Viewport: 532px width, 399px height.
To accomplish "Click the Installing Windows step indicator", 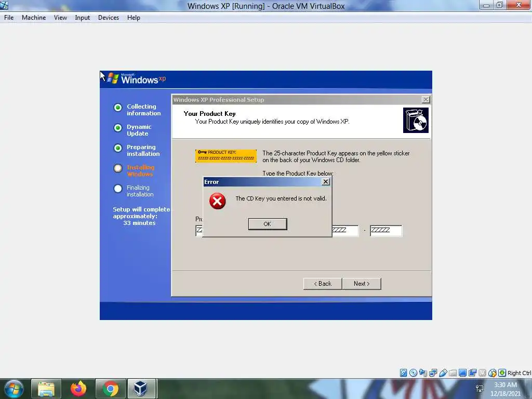I will (118, 168).
